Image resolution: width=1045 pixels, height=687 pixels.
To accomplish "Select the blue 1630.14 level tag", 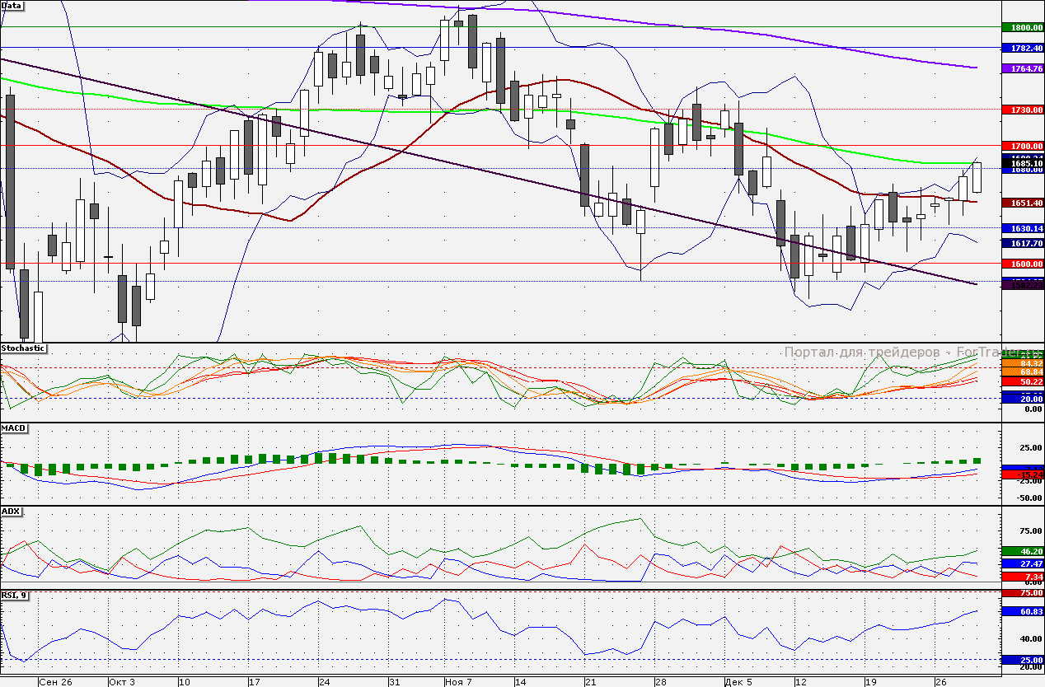I will pos(1022,228).
